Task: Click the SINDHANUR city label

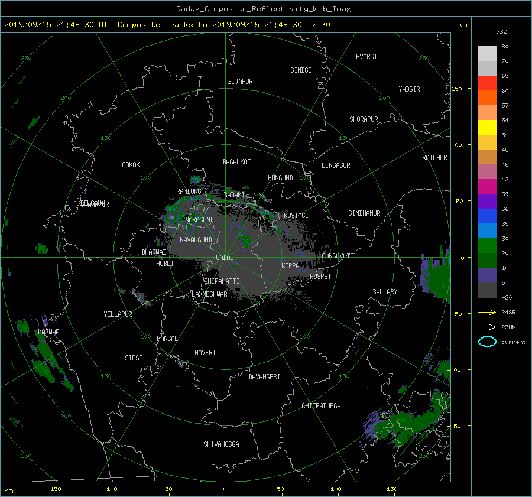Action: [364, 213]
